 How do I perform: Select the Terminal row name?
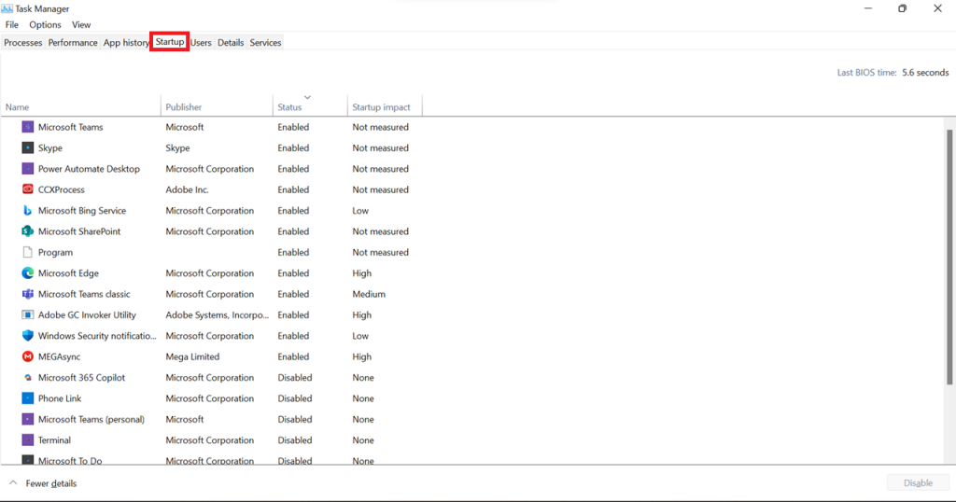54,439
